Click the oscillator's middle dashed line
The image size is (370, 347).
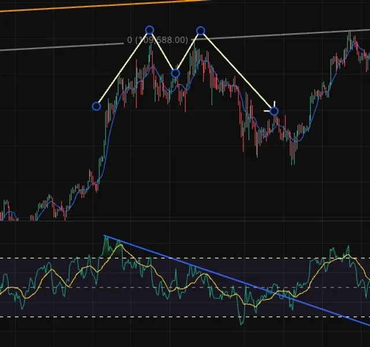(185, 287)
